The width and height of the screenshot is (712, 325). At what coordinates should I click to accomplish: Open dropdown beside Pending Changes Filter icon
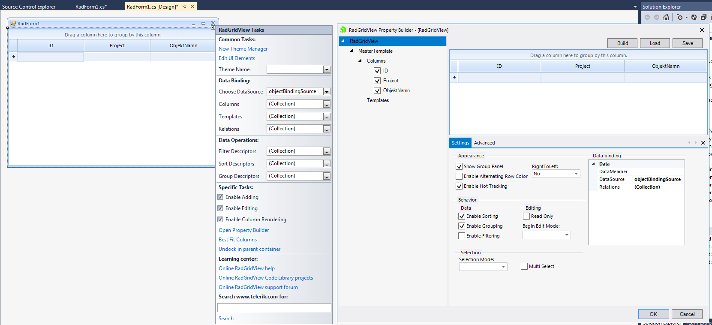tap(686, 18)
